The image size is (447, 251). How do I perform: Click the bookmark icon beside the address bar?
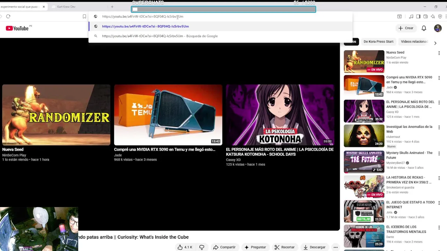point(84,16)
